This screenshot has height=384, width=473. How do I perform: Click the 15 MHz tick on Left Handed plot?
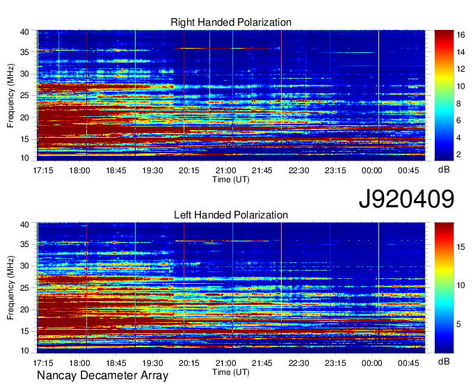click(x=24, y=331)
